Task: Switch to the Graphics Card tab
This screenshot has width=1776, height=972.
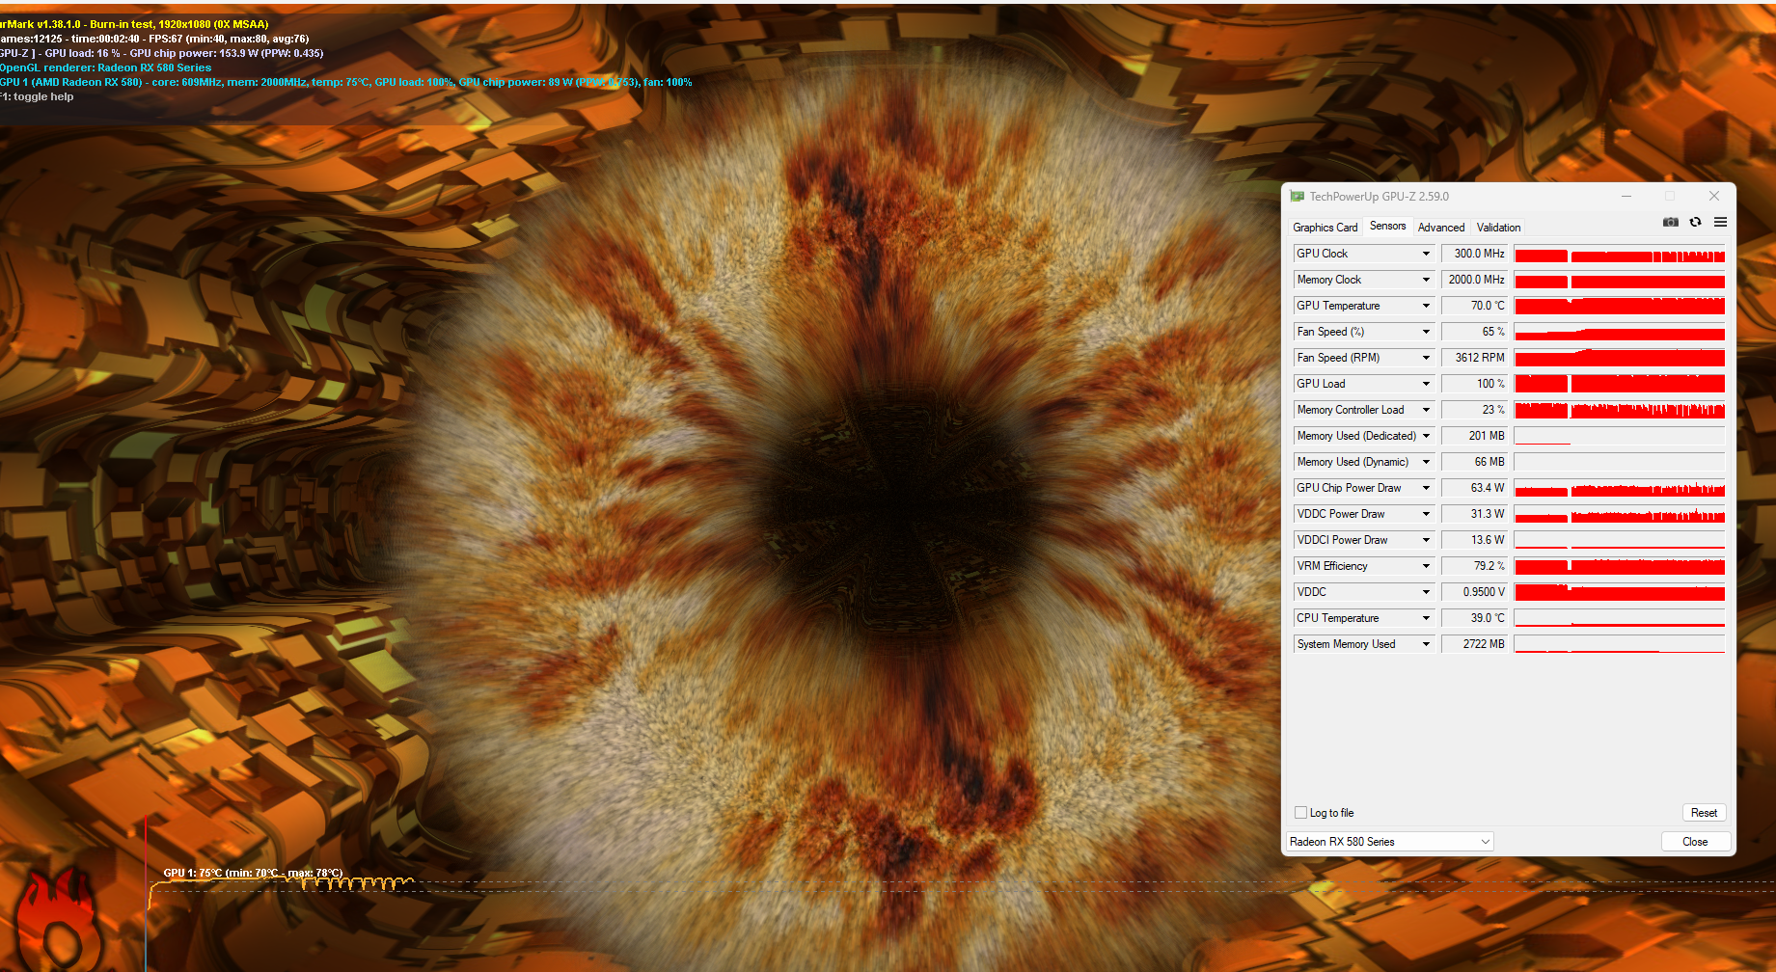Action: coord(1325,228)
